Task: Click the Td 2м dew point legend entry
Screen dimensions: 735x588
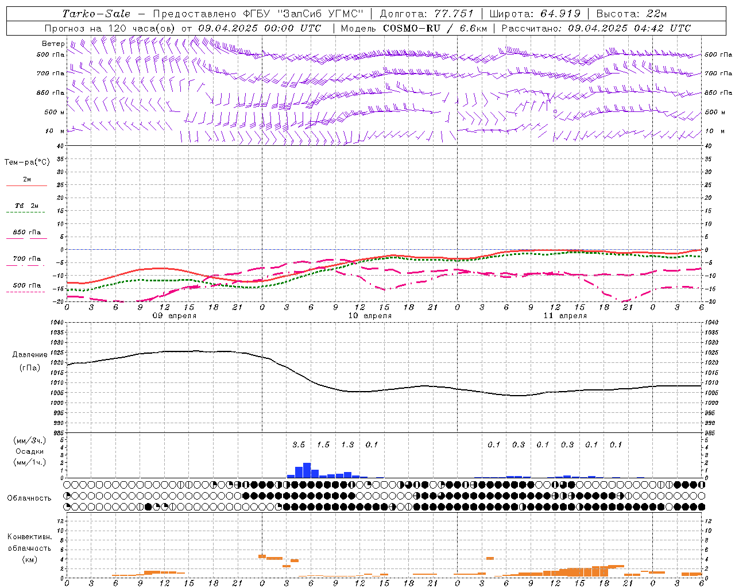Action: pyautogui.click(x=26, y=206)
